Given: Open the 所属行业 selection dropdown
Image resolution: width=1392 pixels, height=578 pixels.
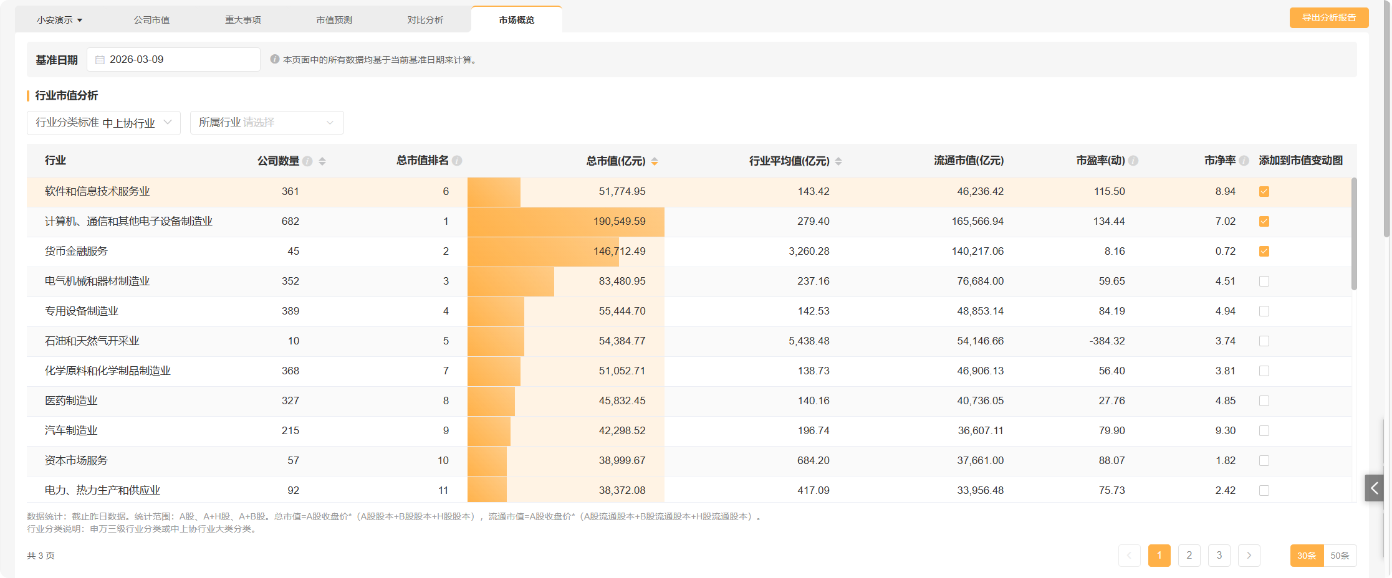Looking at the screenshot, I should click(x=266, y=123).
